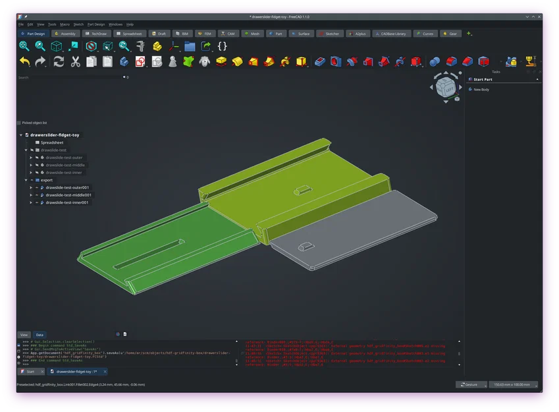This screenshot has width=559, height=412.
Task: Click the red Fillet icon
Action: 451,61
